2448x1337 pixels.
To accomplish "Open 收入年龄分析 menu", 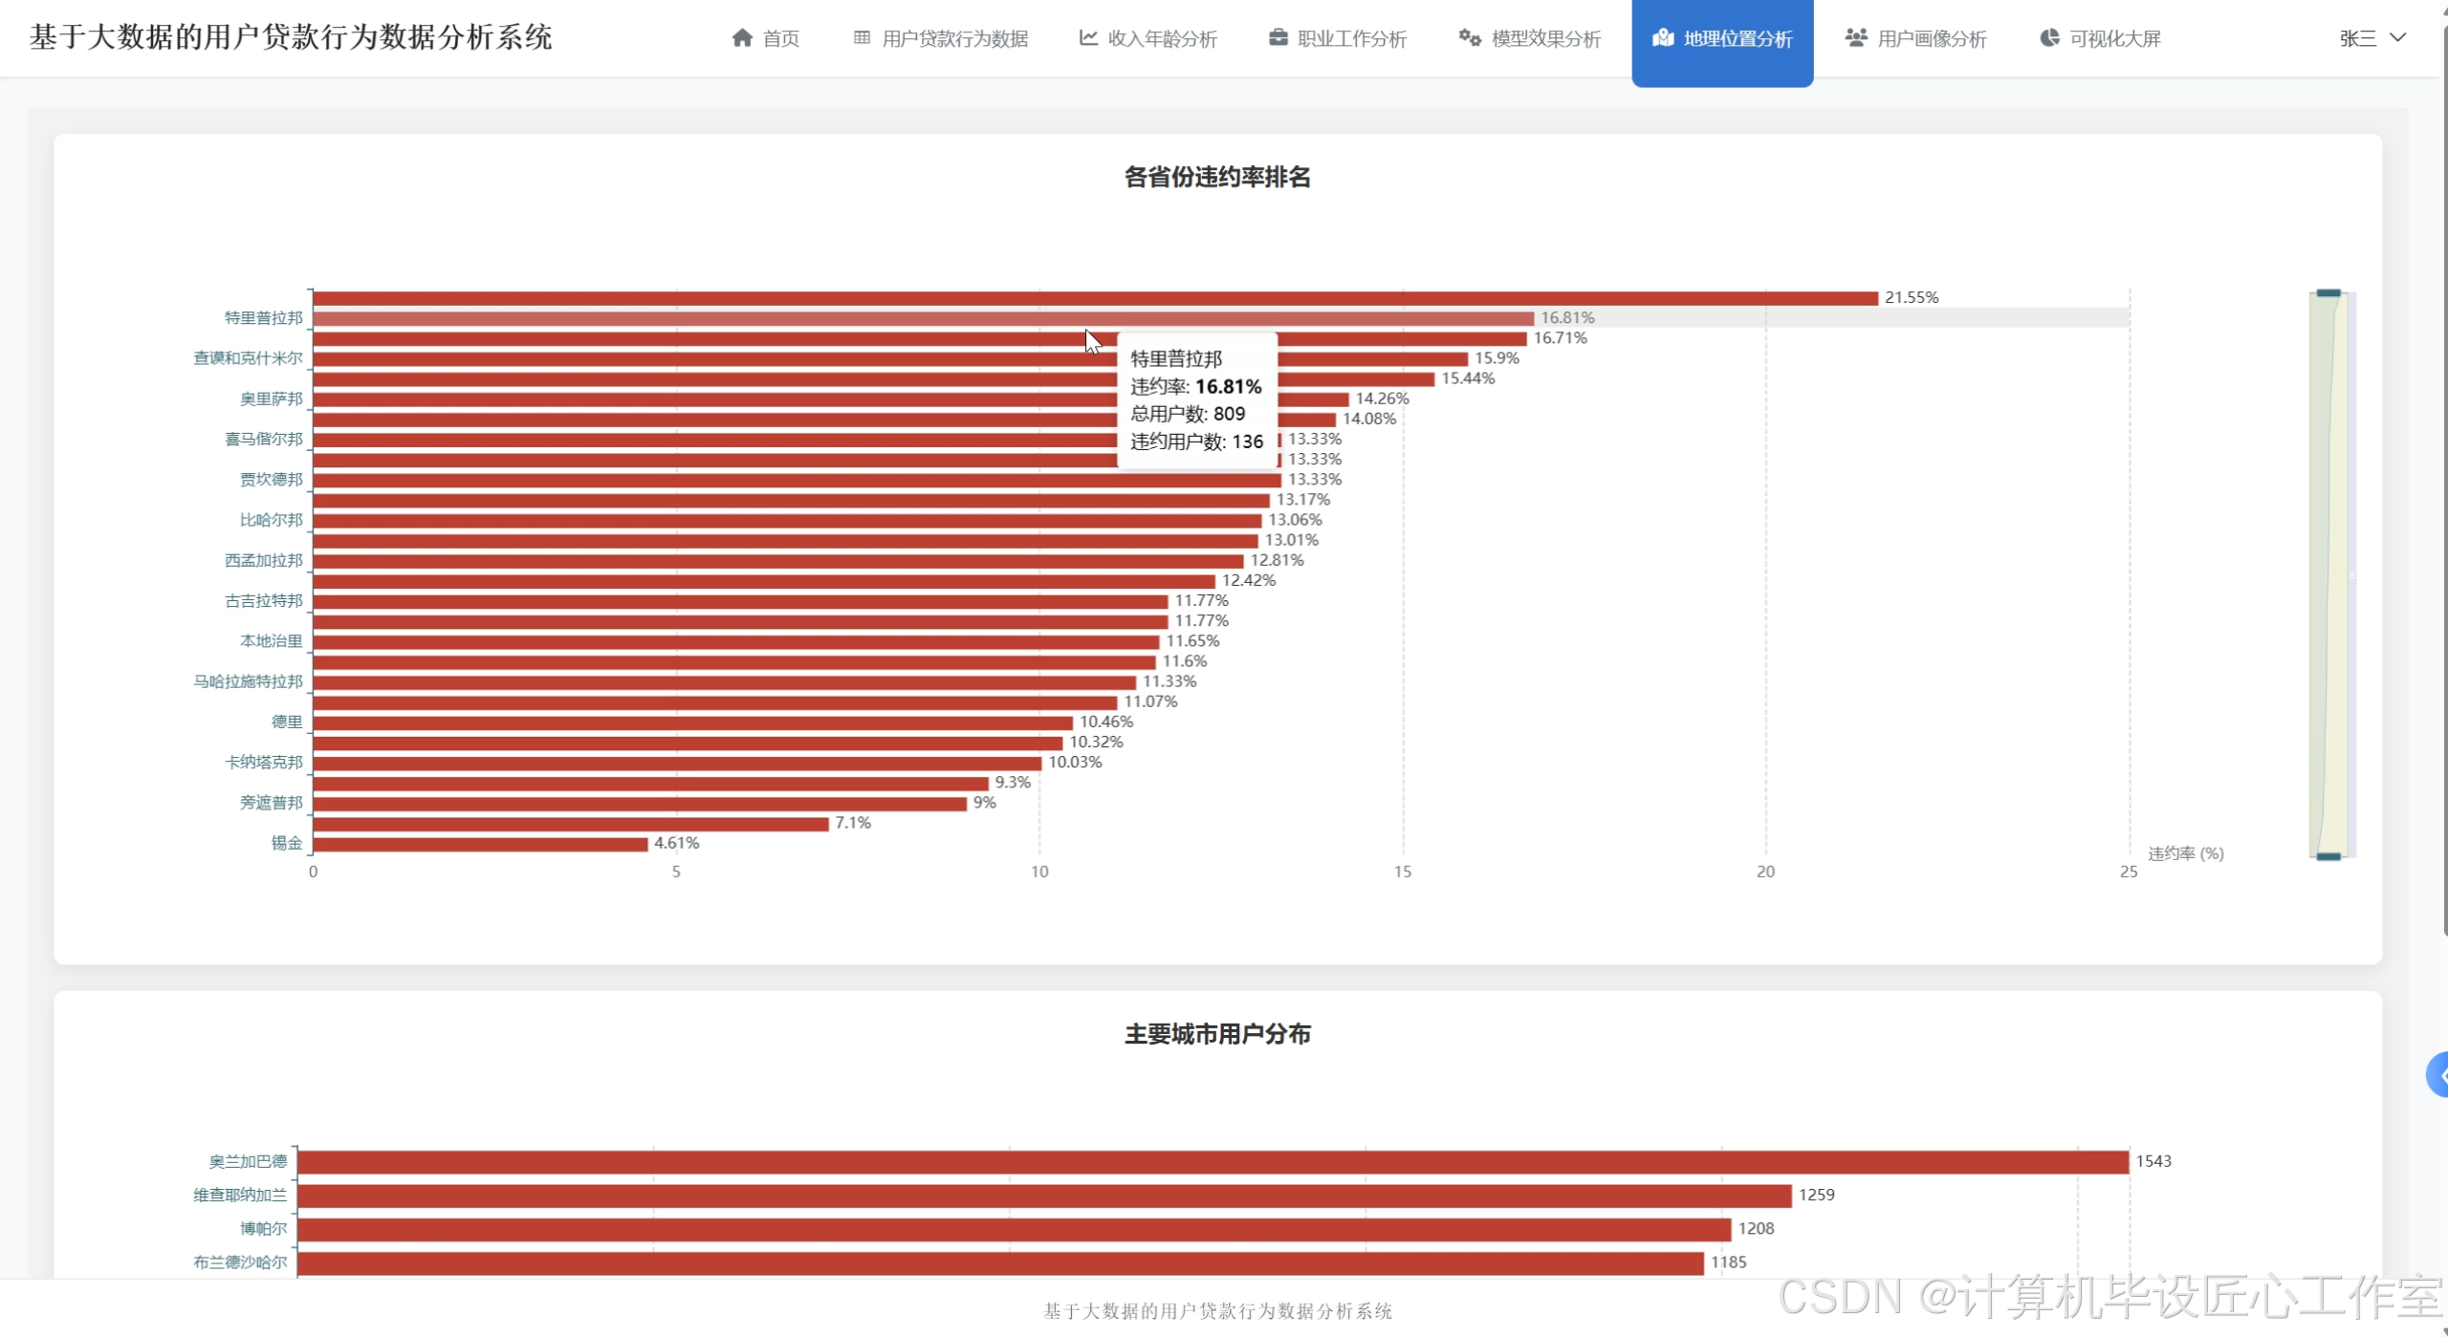I will pyautogui.click(x=1148, y=38).
